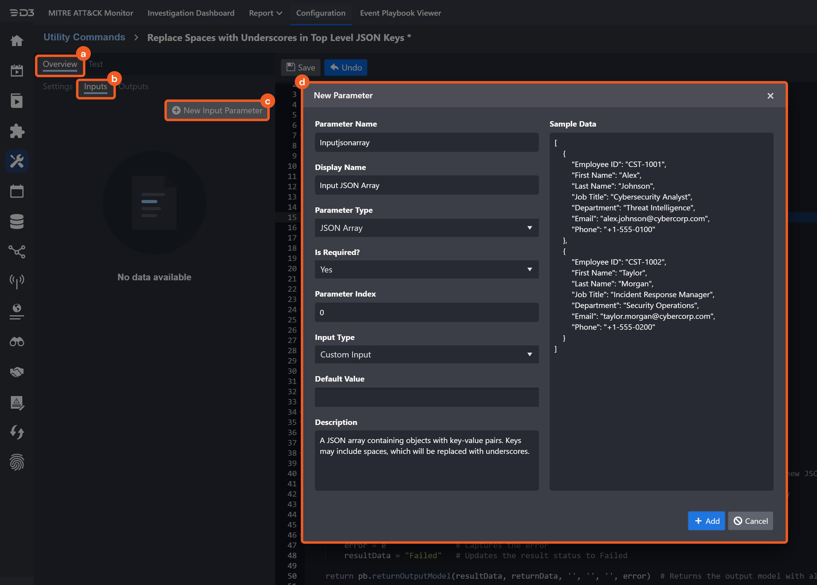Click the calendar icon in sidebar
Image resolution: width=817 pixels, height=585 pixels.
[17, 191]
